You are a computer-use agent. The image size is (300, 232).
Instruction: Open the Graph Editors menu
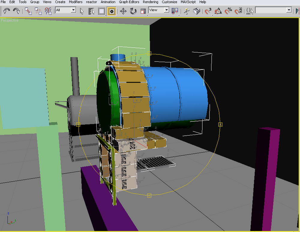click(129, 2)
